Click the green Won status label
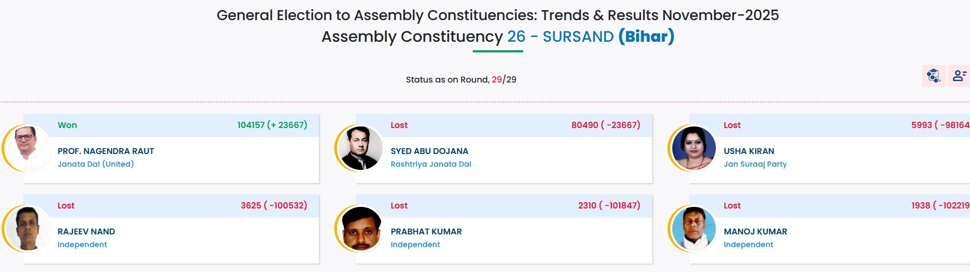 coord(67,125)
